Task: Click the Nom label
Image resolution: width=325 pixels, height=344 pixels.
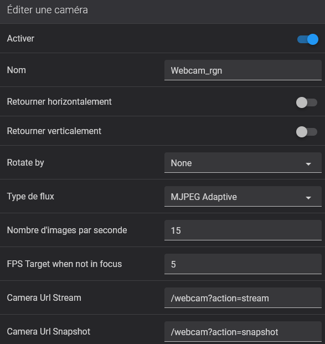Action: (x=17, y=70)
